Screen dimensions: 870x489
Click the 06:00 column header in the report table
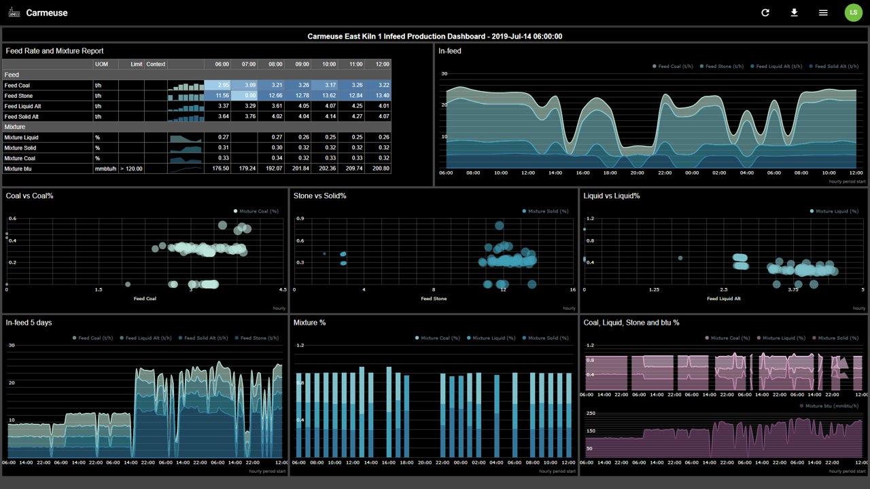[217, 65]
